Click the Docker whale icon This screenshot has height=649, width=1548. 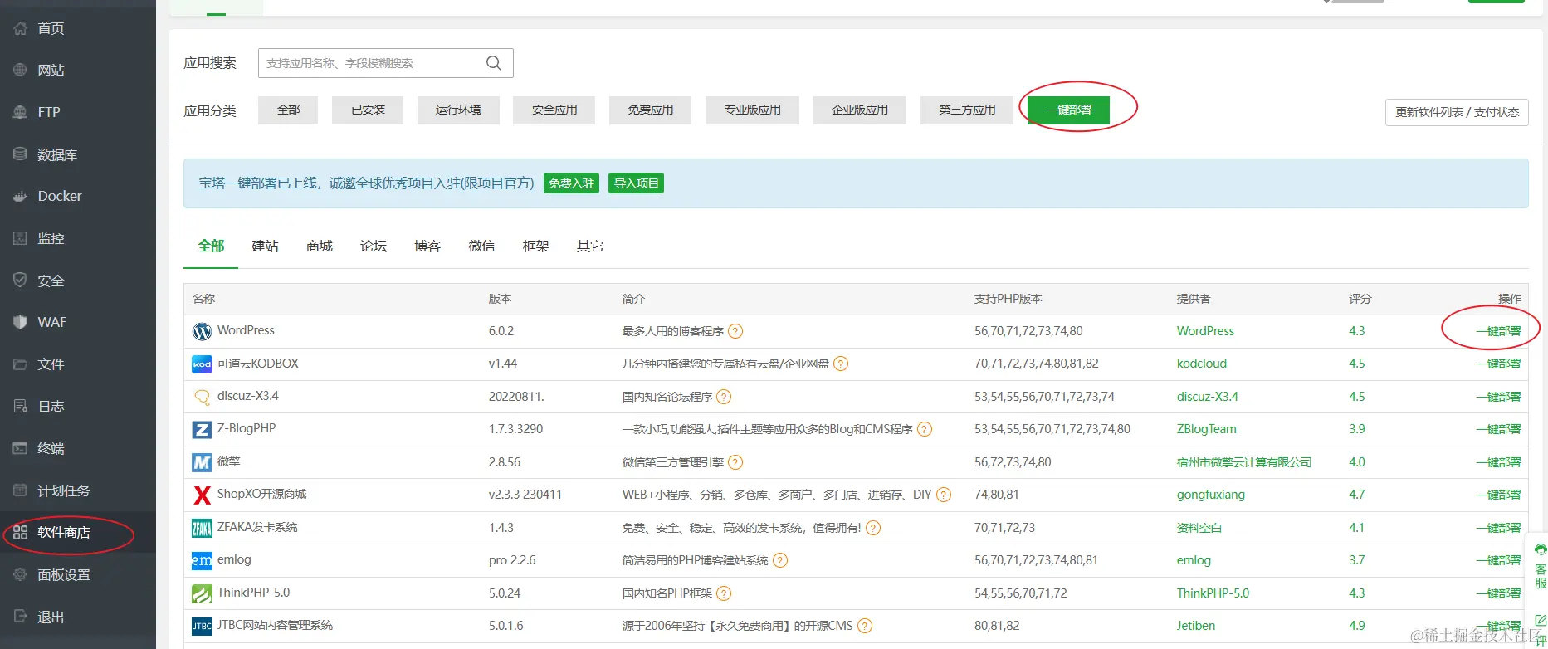point(21,197)
